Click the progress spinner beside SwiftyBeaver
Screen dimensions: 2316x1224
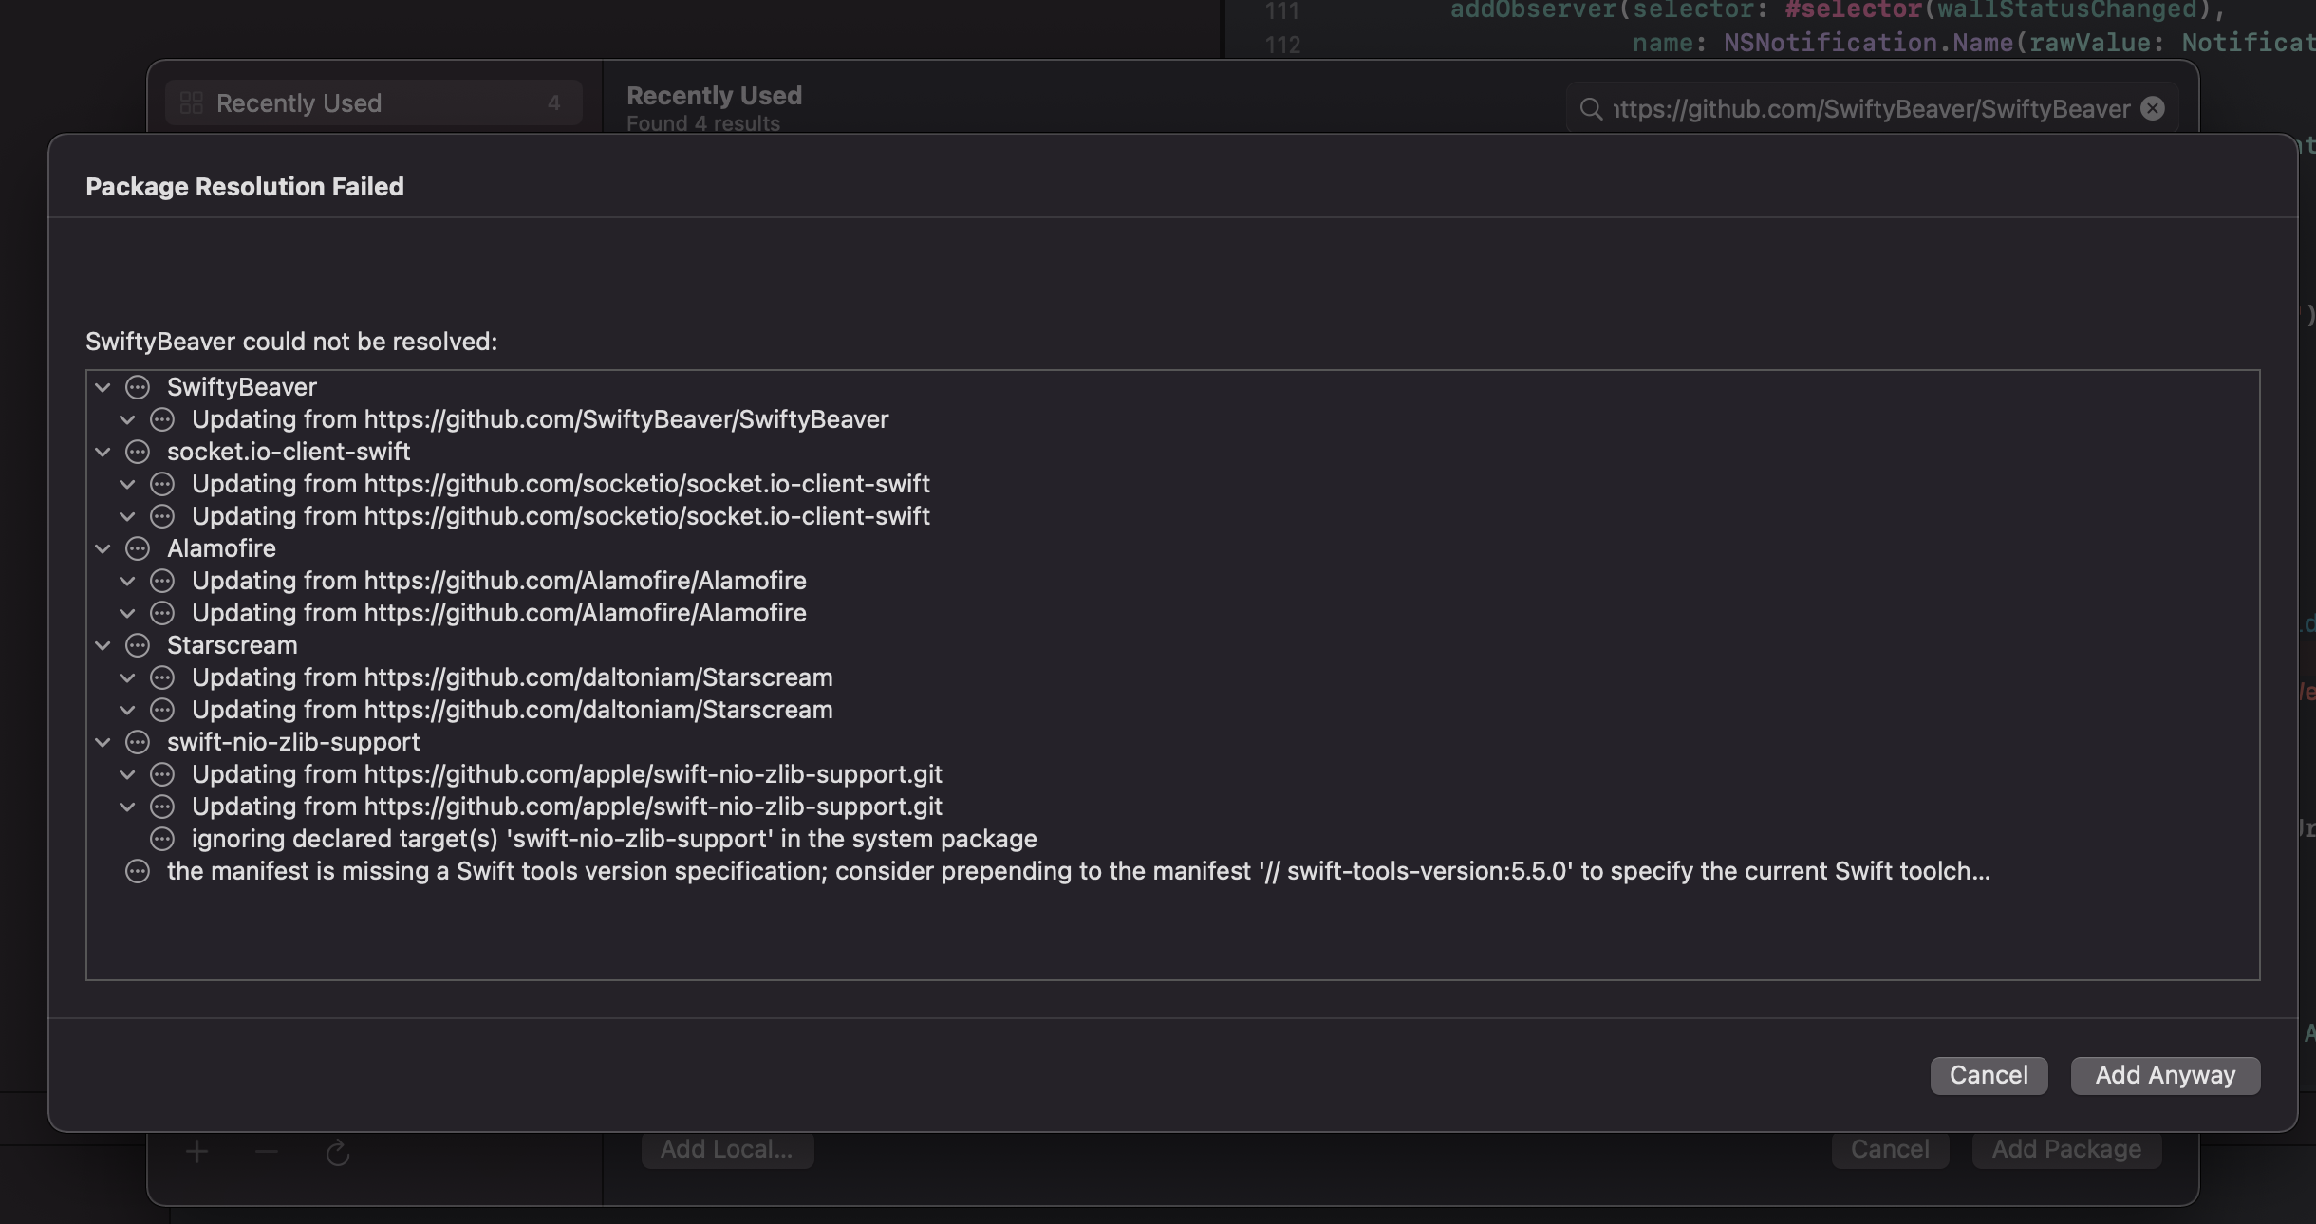tap(138, 387)
